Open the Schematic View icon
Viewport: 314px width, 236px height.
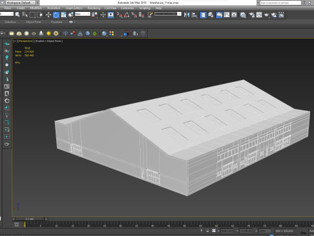[x=234, y=15]
